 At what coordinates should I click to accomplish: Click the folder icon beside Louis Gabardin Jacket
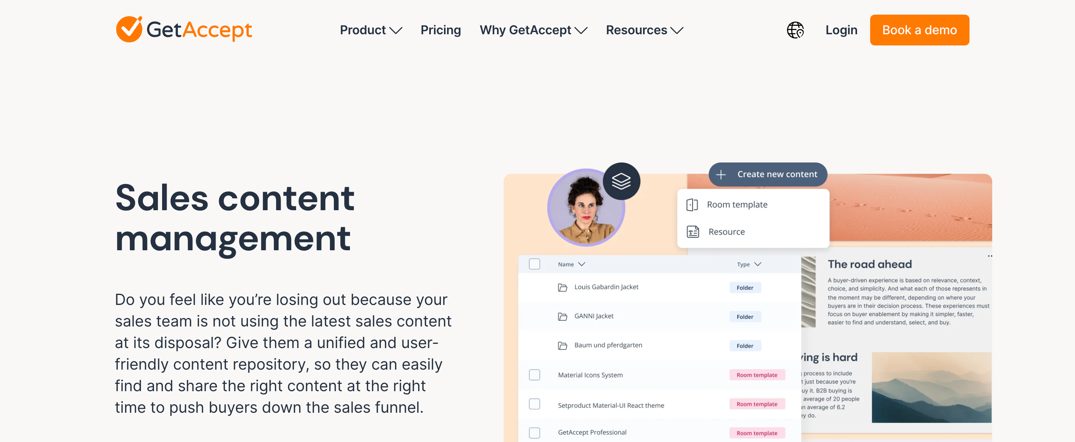tap(563, 287)
